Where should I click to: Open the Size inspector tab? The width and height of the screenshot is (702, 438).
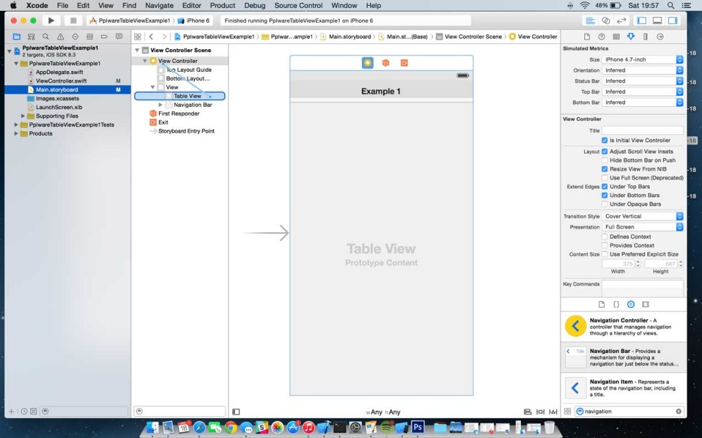pyautogui.click(x=645, y=36)
